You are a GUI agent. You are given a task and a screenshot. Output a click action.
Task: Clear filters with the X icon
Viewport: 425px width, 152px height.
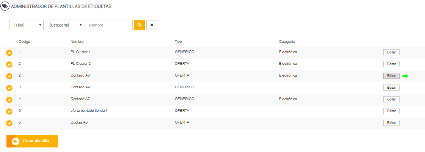(x=152, y=25)
